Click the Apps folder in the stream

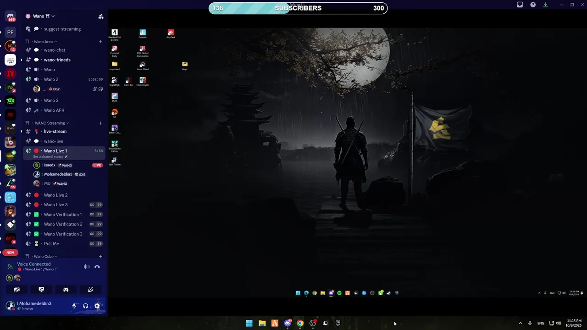[x=185, y=66]
